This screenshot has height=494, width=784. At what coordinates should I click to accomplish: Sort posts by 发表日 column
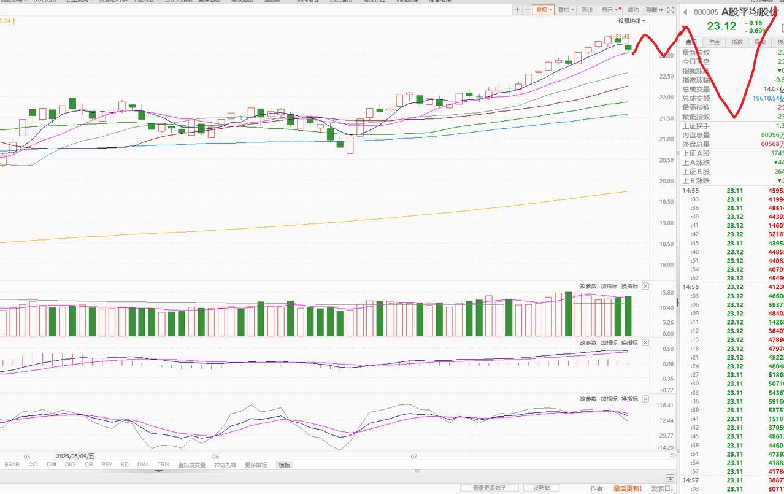pyautogui.click(x=662, y=488)
